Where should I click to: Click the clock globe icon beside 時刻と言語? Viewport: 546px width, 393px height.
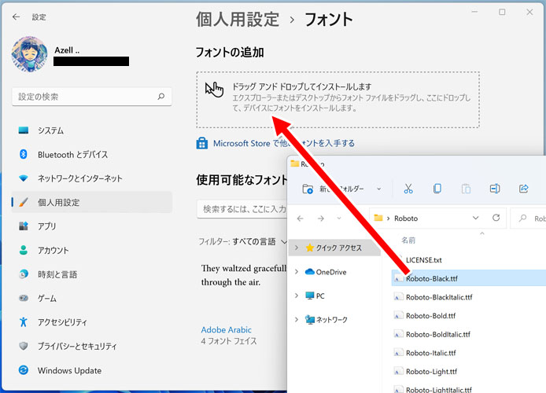24,274
